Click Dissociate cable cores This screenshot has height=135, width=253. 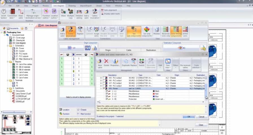click(x=151, y=64)
